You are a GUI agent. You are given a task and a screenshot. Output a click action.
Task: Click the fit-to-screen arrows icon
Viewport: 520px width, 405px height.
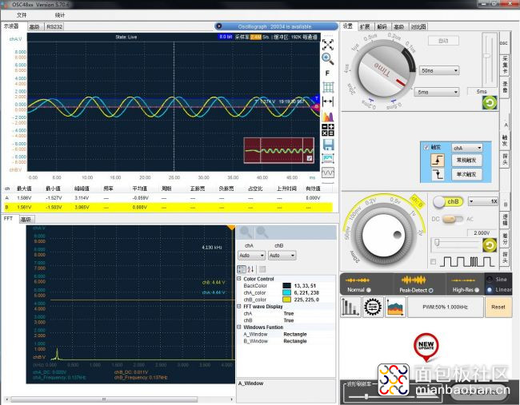328,45
